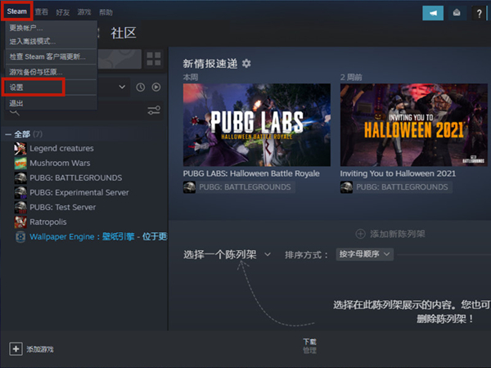Open PUBG LABS news thumbnail

257,125
